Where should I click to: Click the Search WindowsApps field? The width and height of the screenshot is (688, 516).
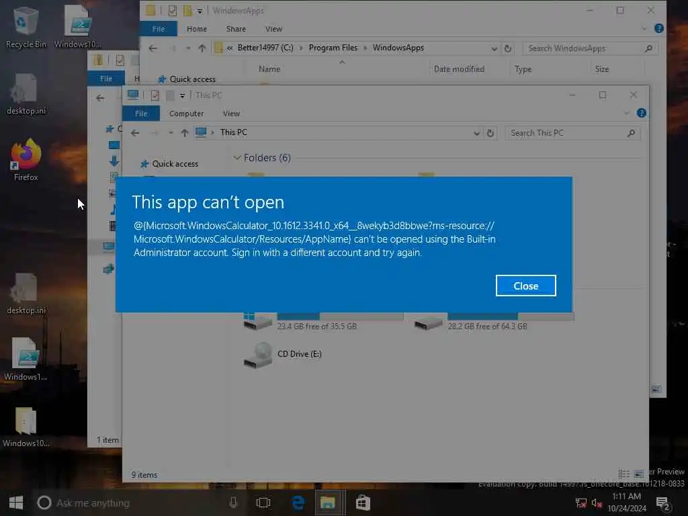(x=590, y=48)
